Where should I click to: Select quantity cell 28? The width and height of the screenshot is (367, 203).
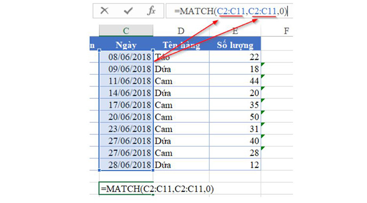point(235,153)
